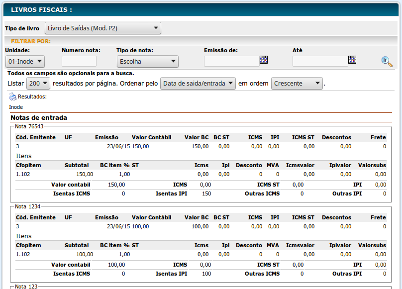
Task: Select the Nota 76543 group label
Action: point(29,126)
